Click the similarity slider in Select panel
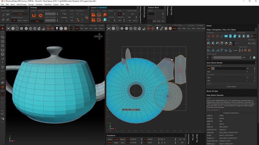Screen dimensions: 259x145 [227, 57]
